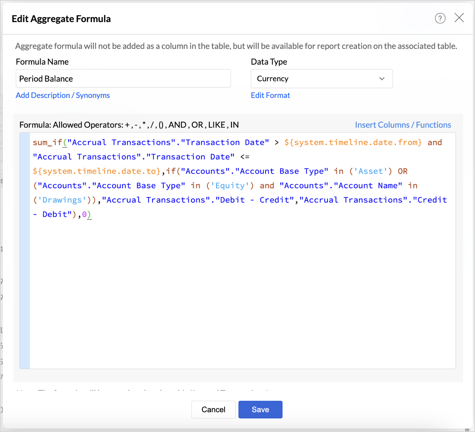Click the 'Equity' value in formula
Image resolution: width=475 pixels, height=432 pixels.
[x=230, y=186]
